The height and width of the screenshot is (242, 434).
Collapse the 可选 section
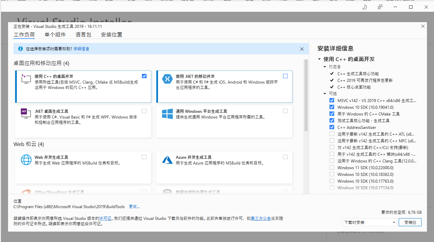click(325, 93)
